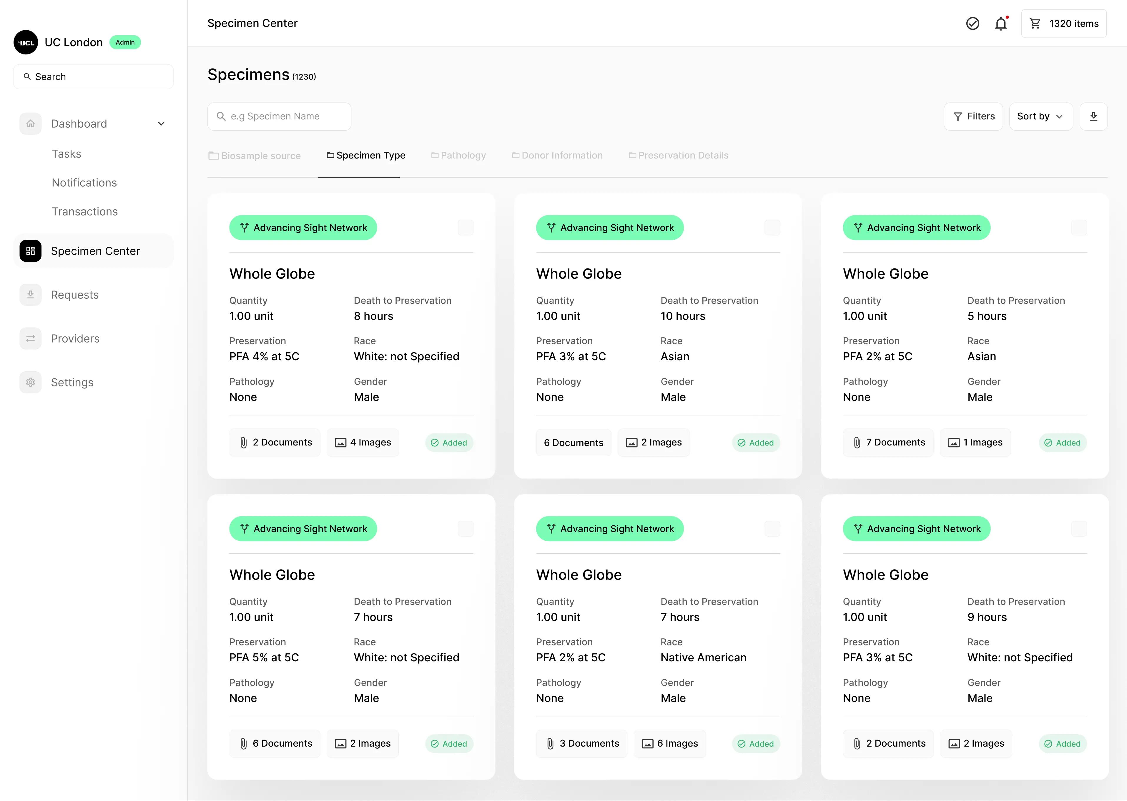Click 4 Images on first Whole Globe card

click(x=363, y=442)
